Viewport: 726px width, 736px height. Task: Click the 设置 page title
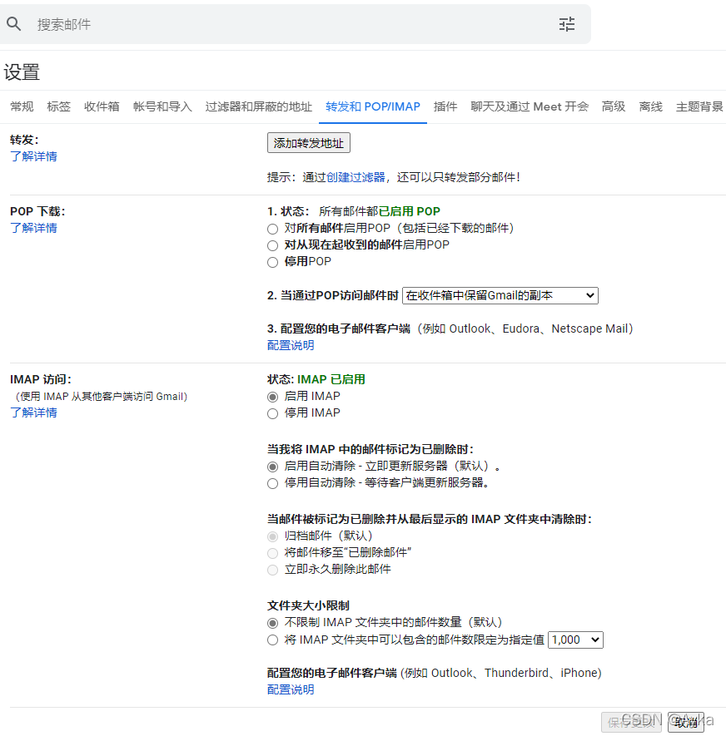pyautogui.click(x=22, y=72)
